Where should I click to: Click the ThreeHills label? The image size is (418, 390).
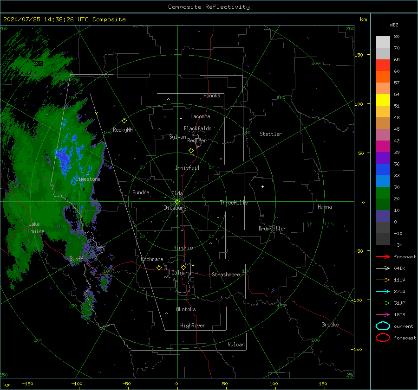[x=234, y=203]
